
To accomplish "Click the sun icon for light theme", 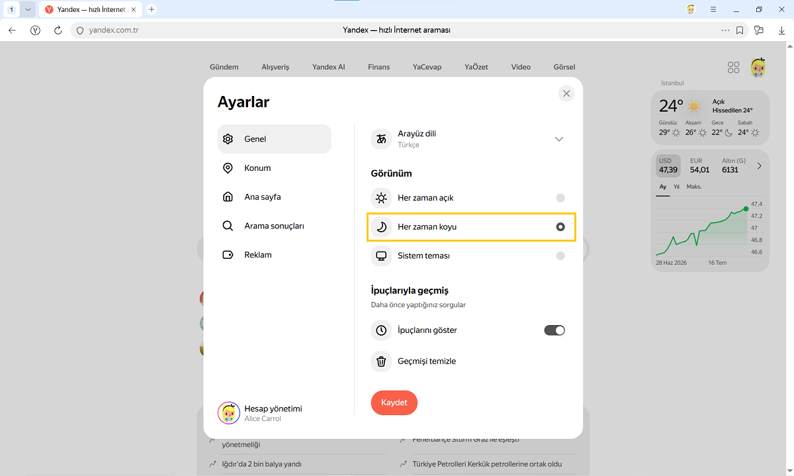I will 381,198.
